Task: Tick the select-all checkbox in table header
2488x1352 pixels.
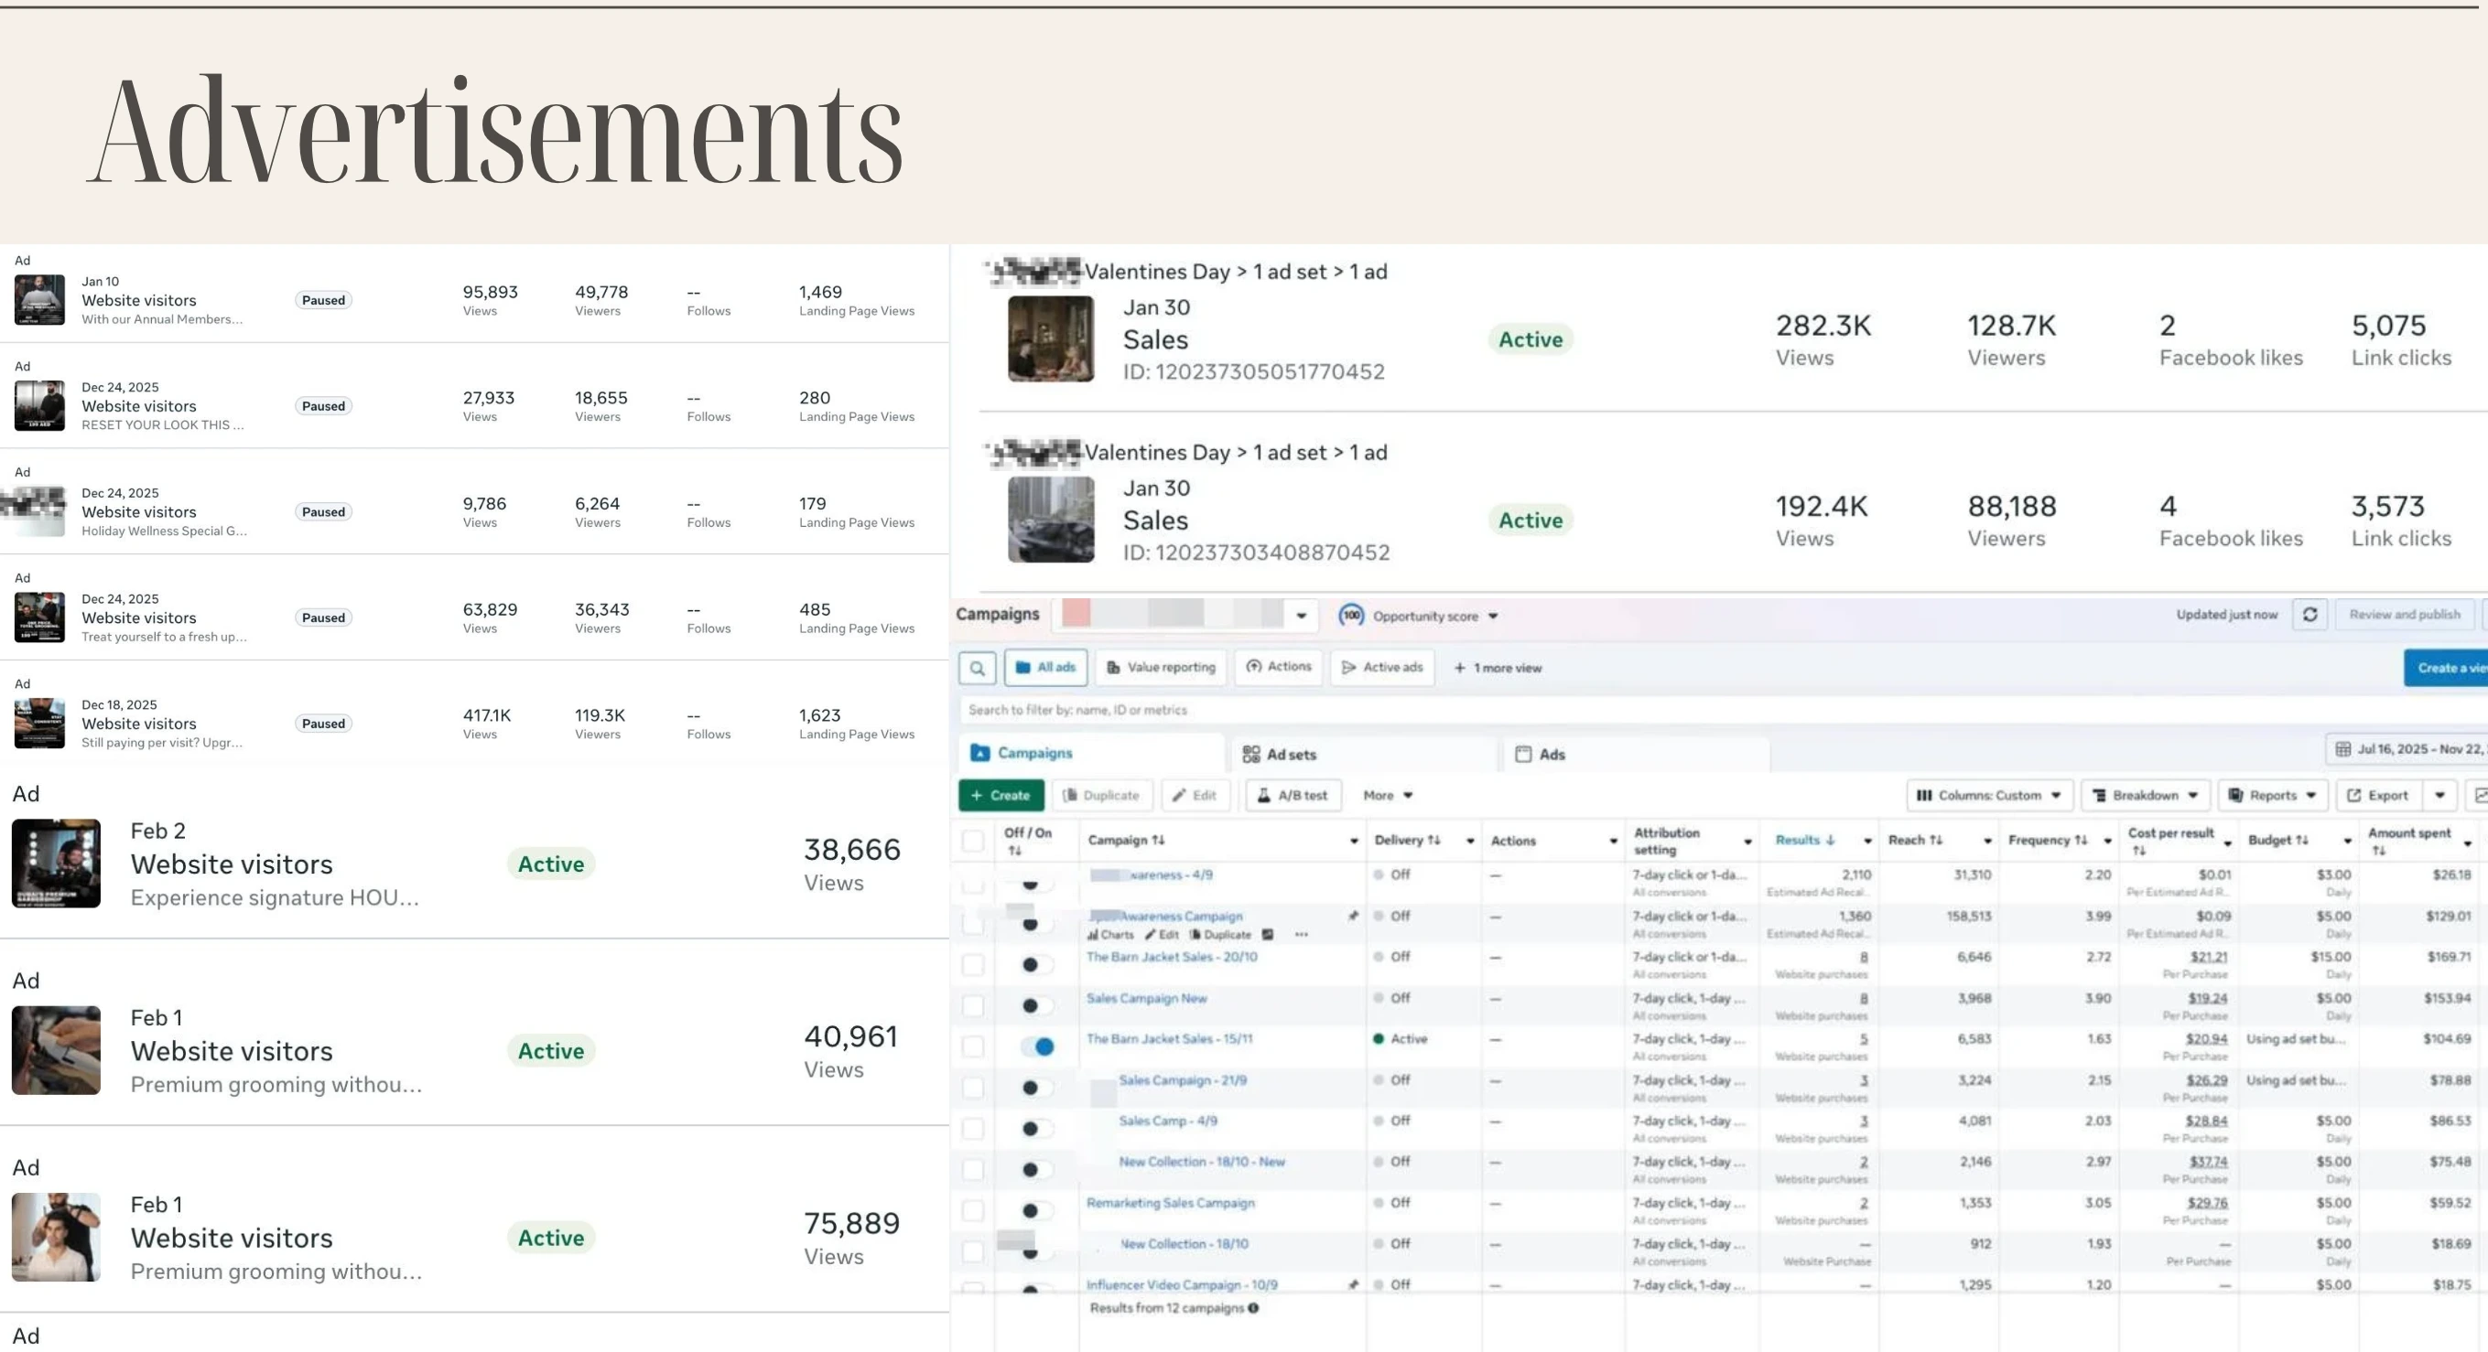Action: click(x=973, y=841)
